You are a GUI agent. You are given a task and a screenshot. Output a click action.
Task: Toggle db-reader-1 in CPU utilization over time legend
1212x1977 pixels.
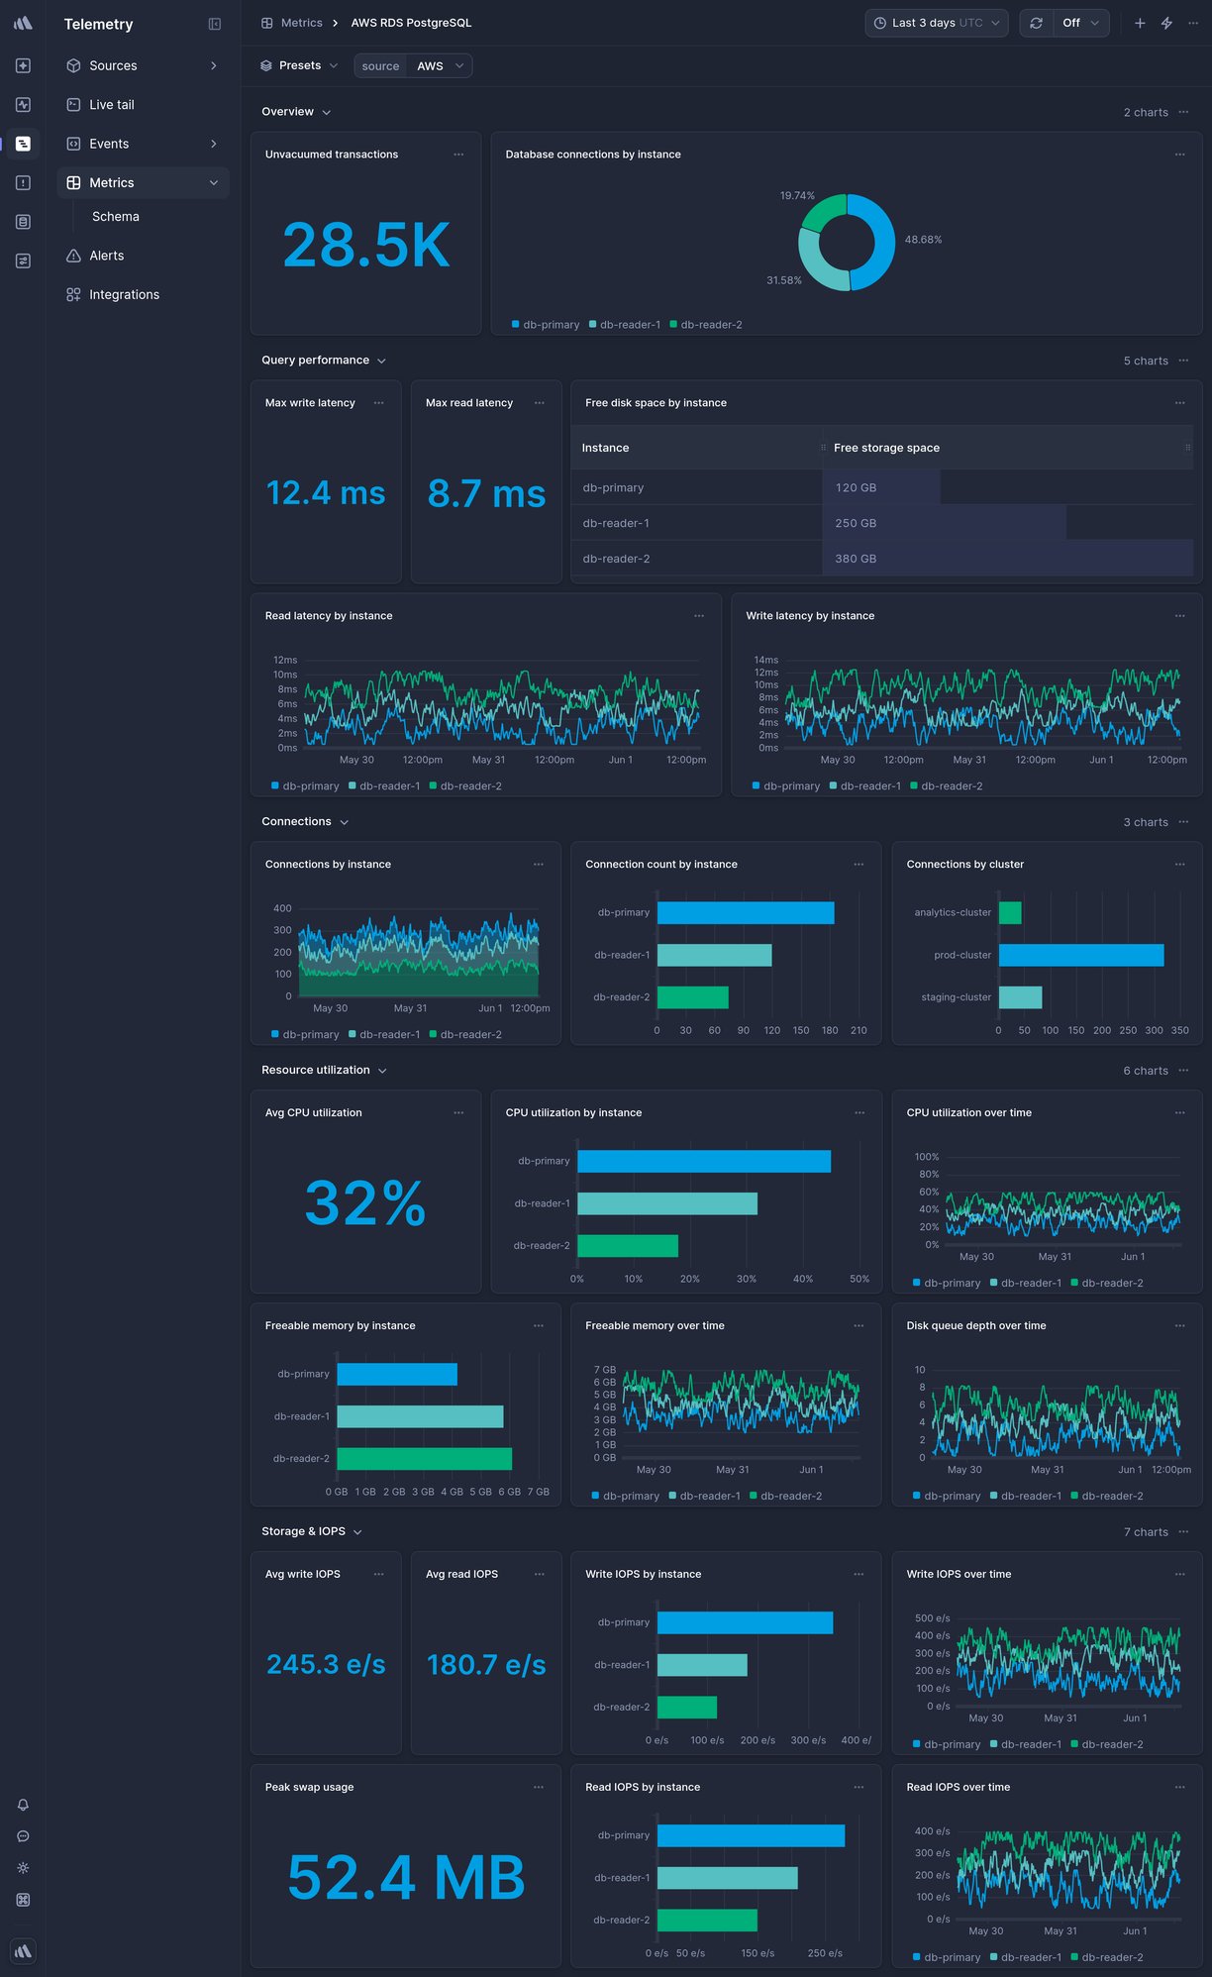click(x=1025, y=1284)
